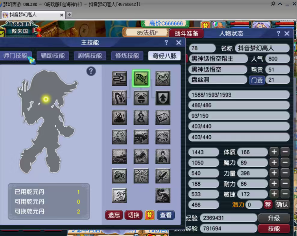Open the round help question mark icon
Screen dimensions: 297x236
point(91,71)
